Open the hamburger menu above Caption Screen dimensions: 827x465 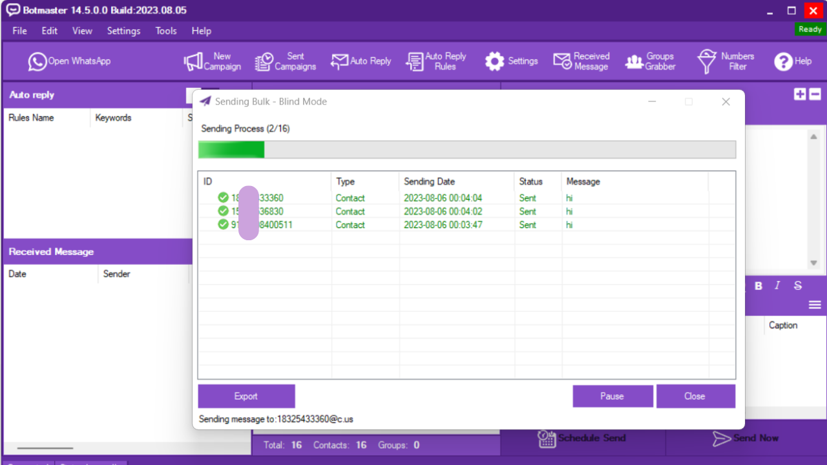[x=815, y=305]
